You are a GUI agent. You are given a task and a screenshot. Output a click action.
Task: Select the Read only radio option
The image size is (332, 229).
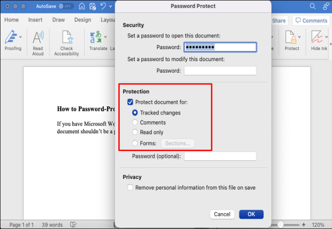tap(135, 132)
